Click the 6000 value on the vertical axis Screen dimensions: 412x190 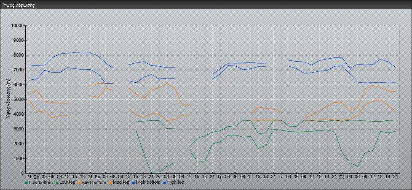tap(19, 84)
